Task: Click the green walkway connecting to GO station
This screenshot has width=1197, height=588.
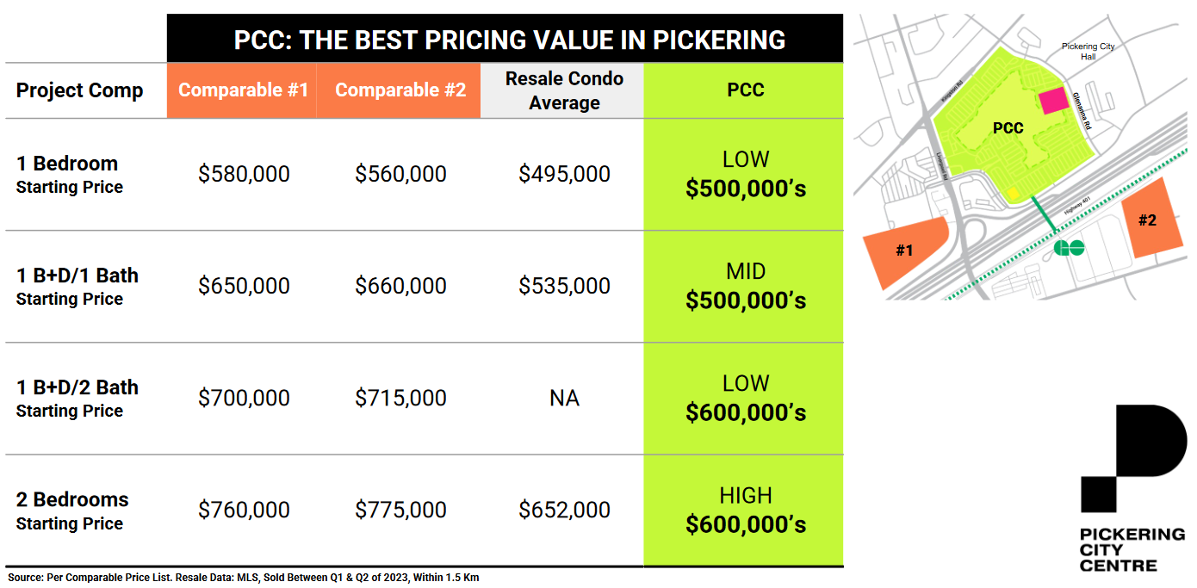Action: 1043,214
